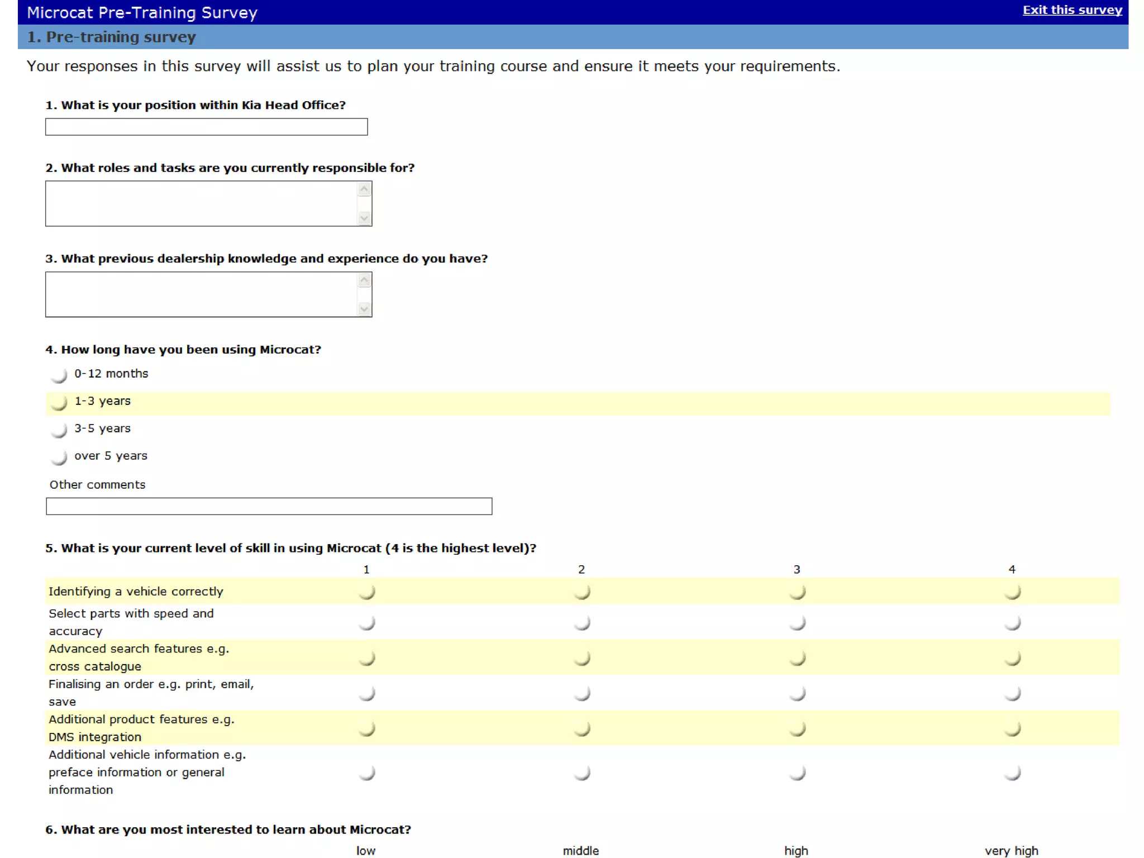Click the Other comments input box
Viewport: 1144px width, 858px height.
269,506
